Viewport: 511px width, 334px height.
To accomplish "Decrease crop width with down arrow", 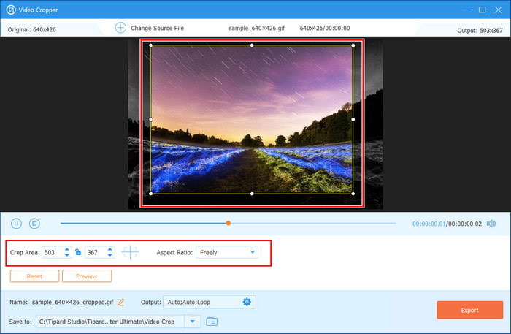I will click(x=67, y=255).
